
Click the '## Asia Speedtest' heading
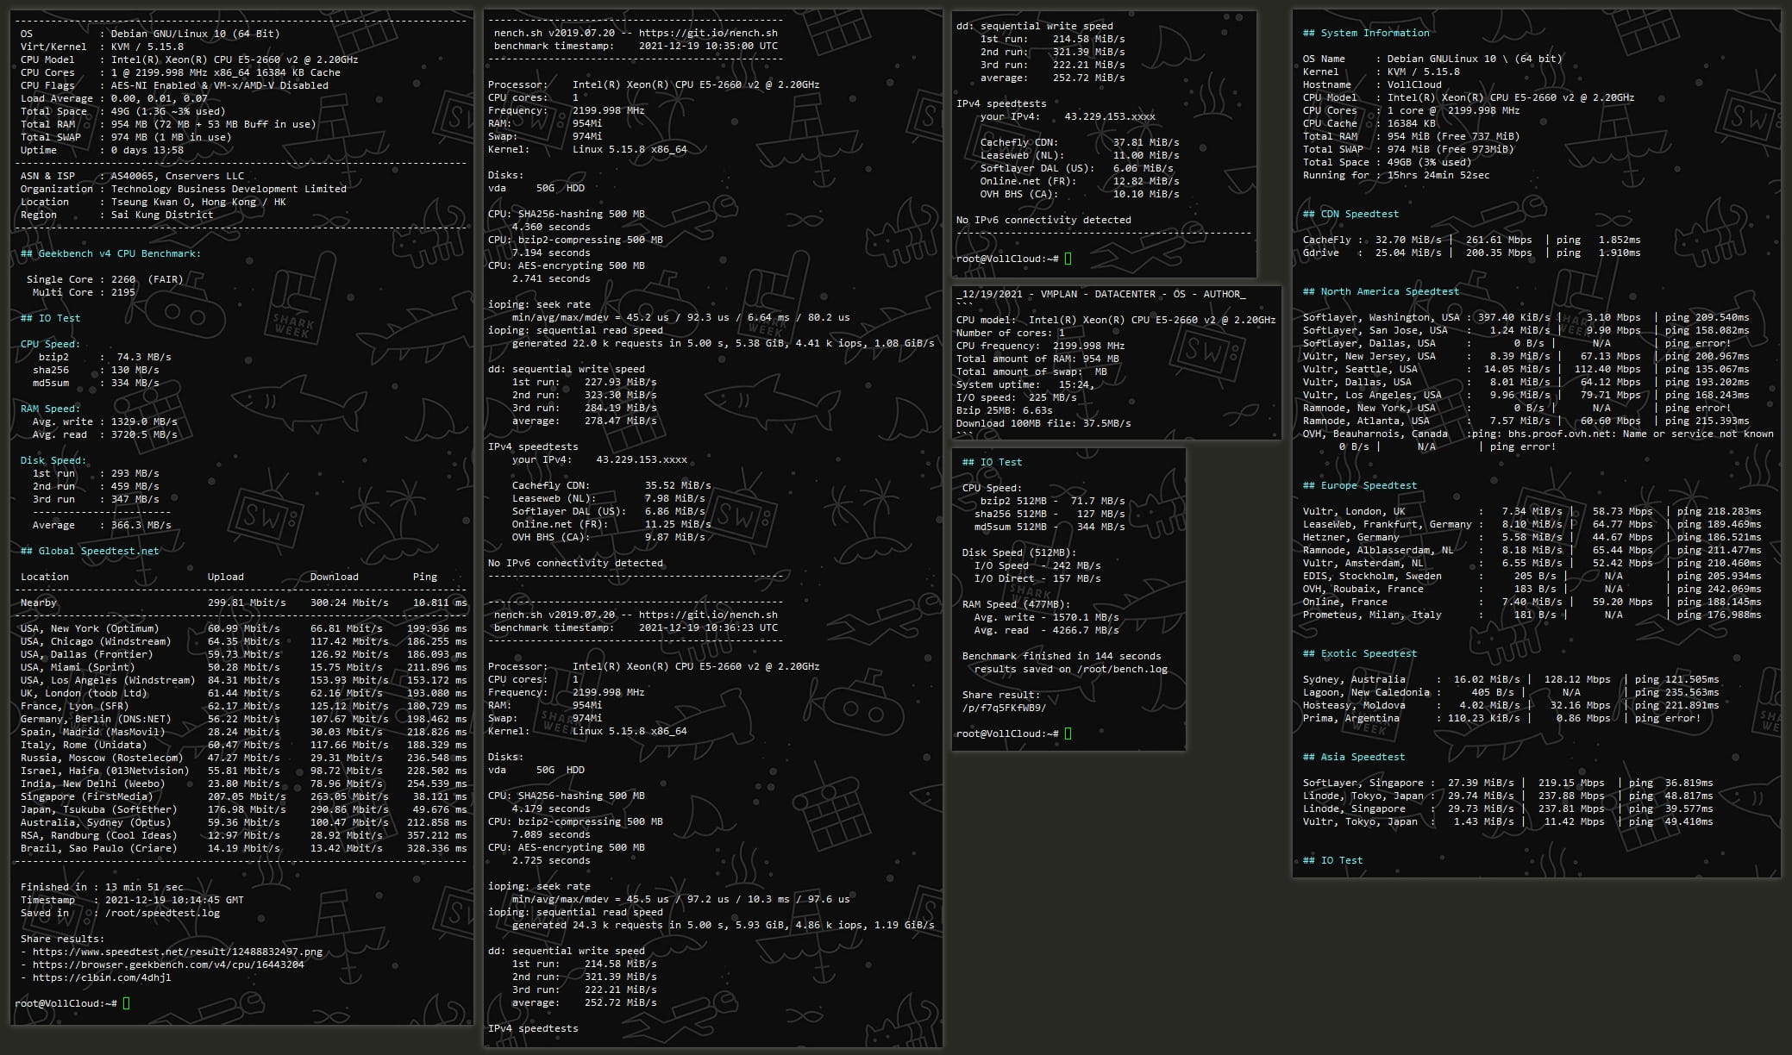pyautogui.click(x=1353, y=757)
